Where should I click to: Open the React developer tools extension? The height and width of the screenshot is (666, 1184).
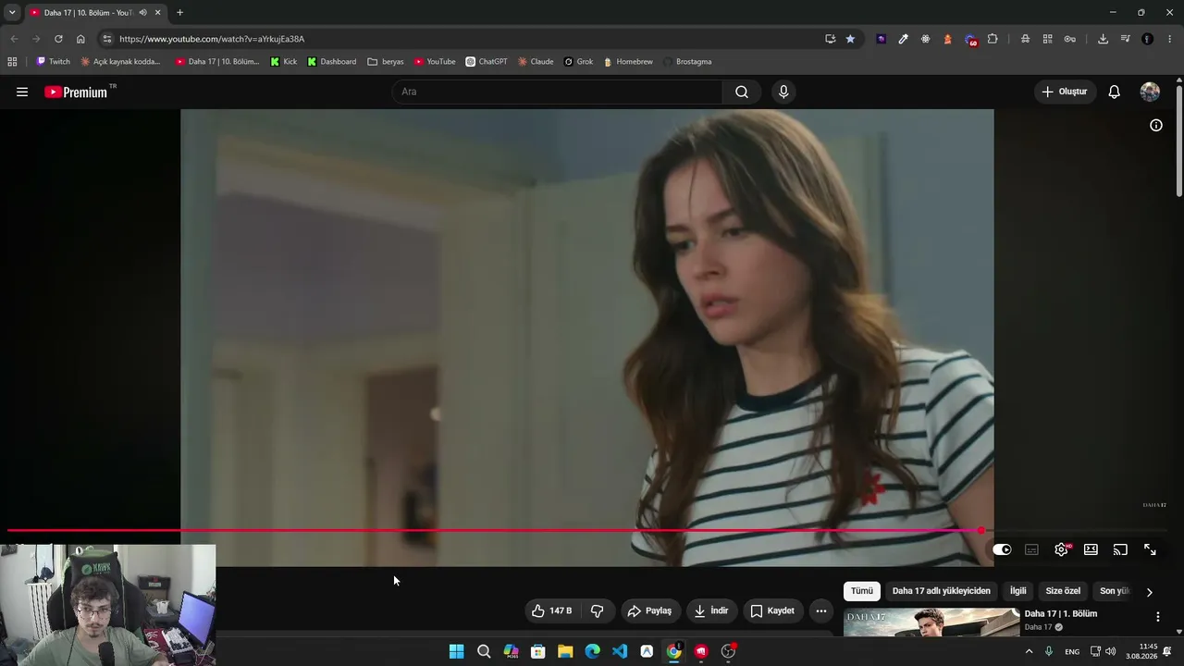(925, 39)
